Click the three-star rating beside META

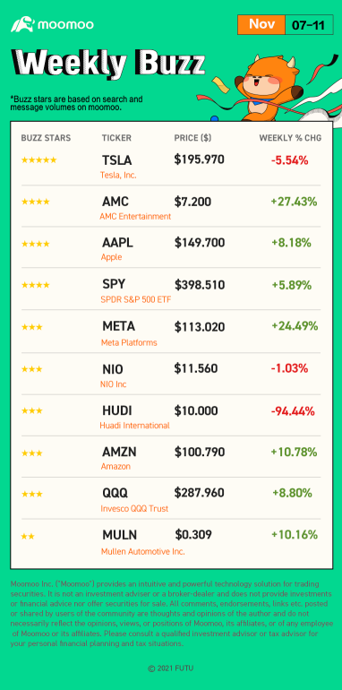coord(31,327)
